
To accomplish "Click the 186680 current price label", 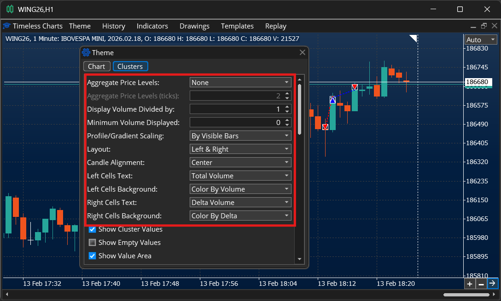I will (x=478, y=82).
